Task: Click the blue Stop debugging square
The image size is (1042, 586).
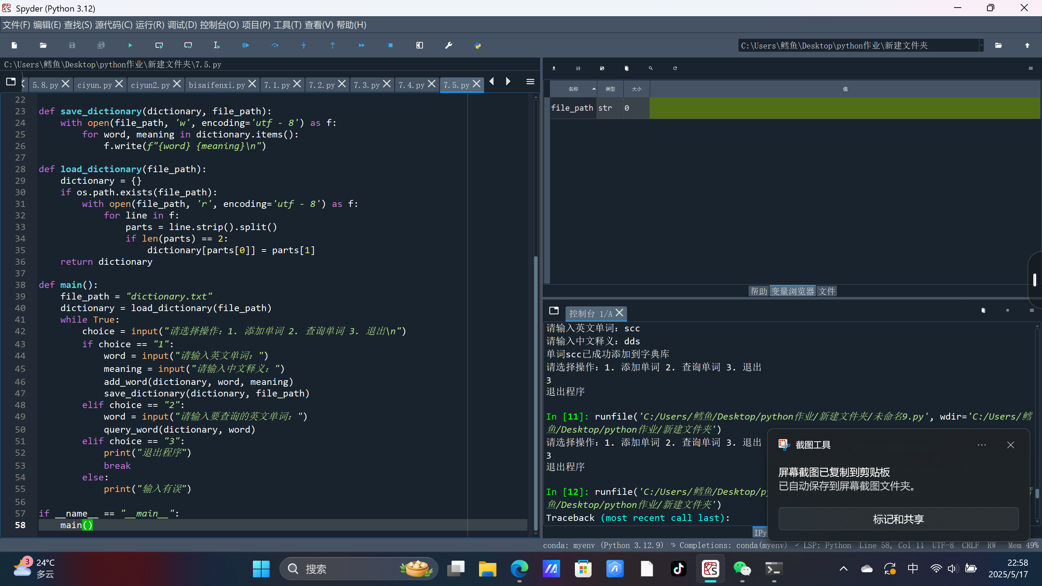Action: (390, 45)
